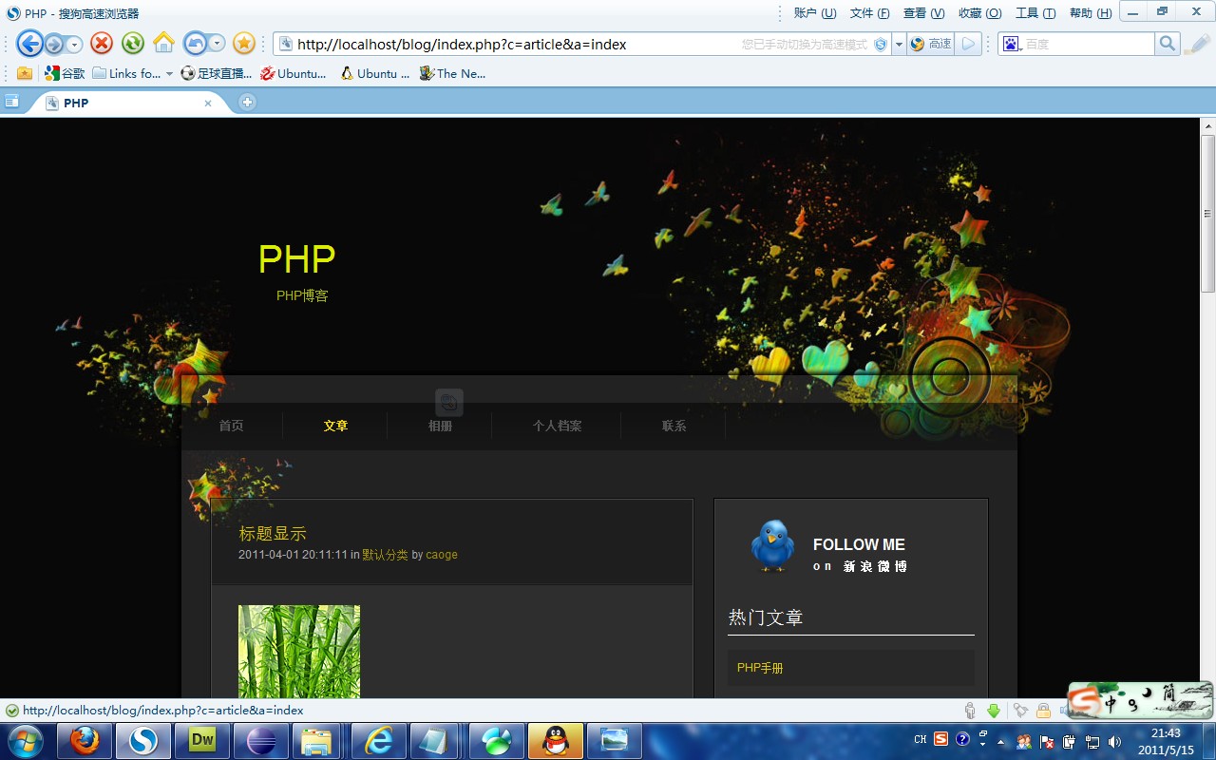The height and width of the screenshot is (760, 1216).
Task: Show hidden tray icons arrow
Action: [x=1000, y=741]
